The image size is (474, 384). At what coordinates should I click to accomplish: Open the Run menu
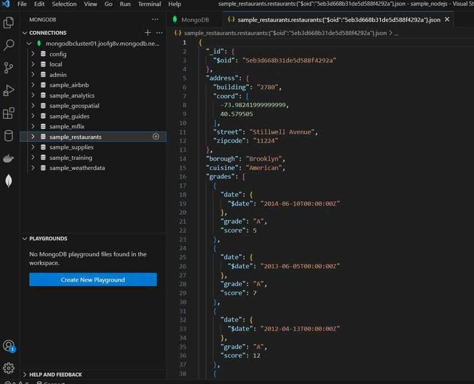pyautogui.click(x=125, y=4)
